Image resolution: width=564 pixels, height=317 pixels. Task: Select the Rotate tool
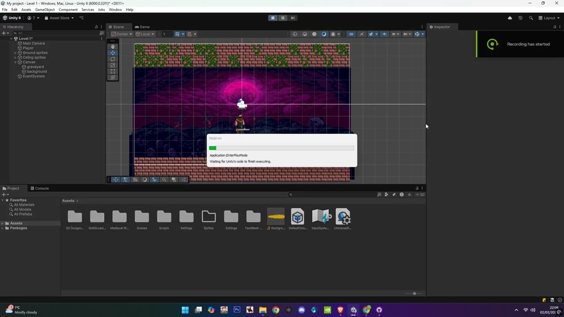113,59
